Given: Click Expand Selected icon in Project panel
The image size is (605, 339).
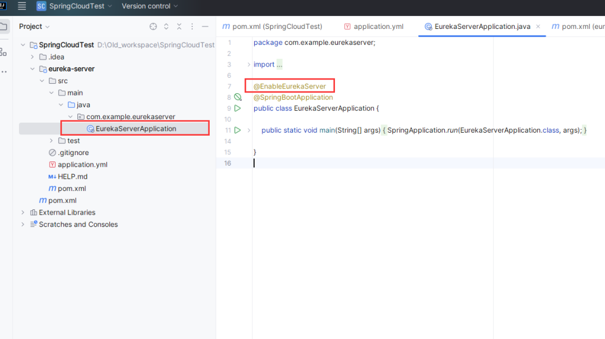Looking at the screenshot, I should pyautogui.click(x=166, y=27).
